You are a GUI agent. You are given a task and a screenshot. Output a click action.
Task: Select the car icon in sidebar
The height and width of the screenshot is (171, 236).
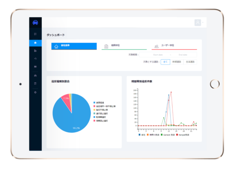click(x=35, y=76)
